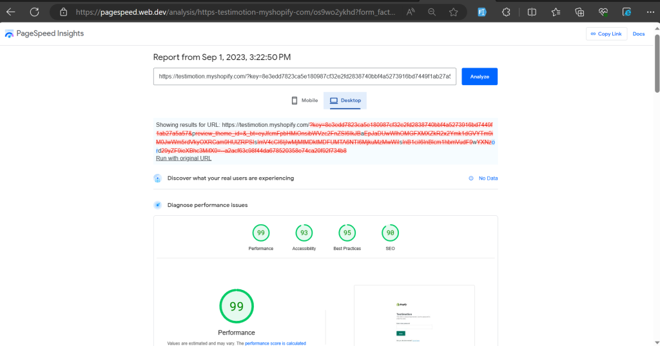Open the Internet Explorer mode icon
Screen dimensions: 660x346
click(x=626, y=12)
